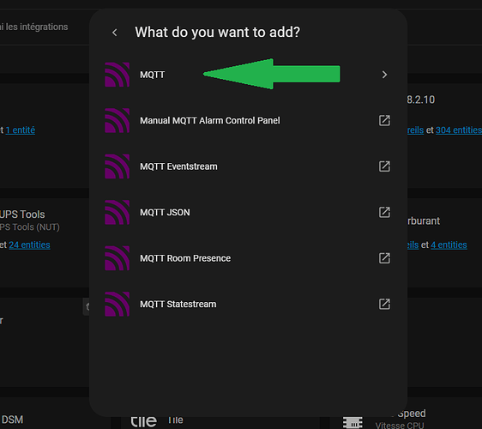
Task: Choose the MQTT JSON list item
Action: coord(249,212)
